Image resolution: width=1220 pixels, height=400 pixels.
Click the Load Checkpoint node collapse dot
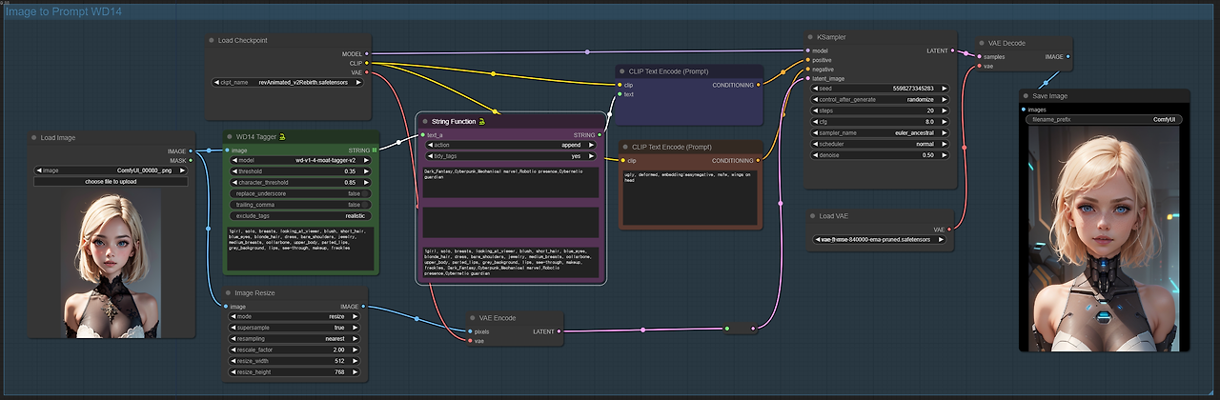pyautogui.click(x=213, y=40)
